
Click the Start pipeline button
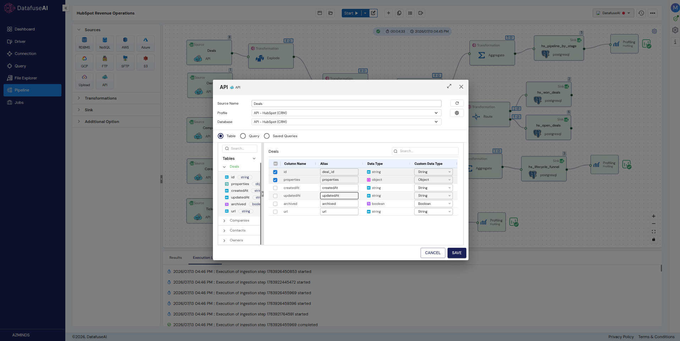click(x=351, y=13)
